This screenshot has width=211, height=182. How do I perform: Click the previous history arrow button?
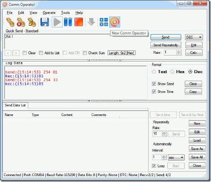8,53
